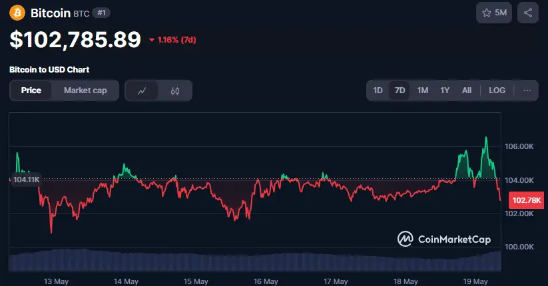Open the three-dot more options menu
This screenshot has height=286, width=548.
point(527,90)
